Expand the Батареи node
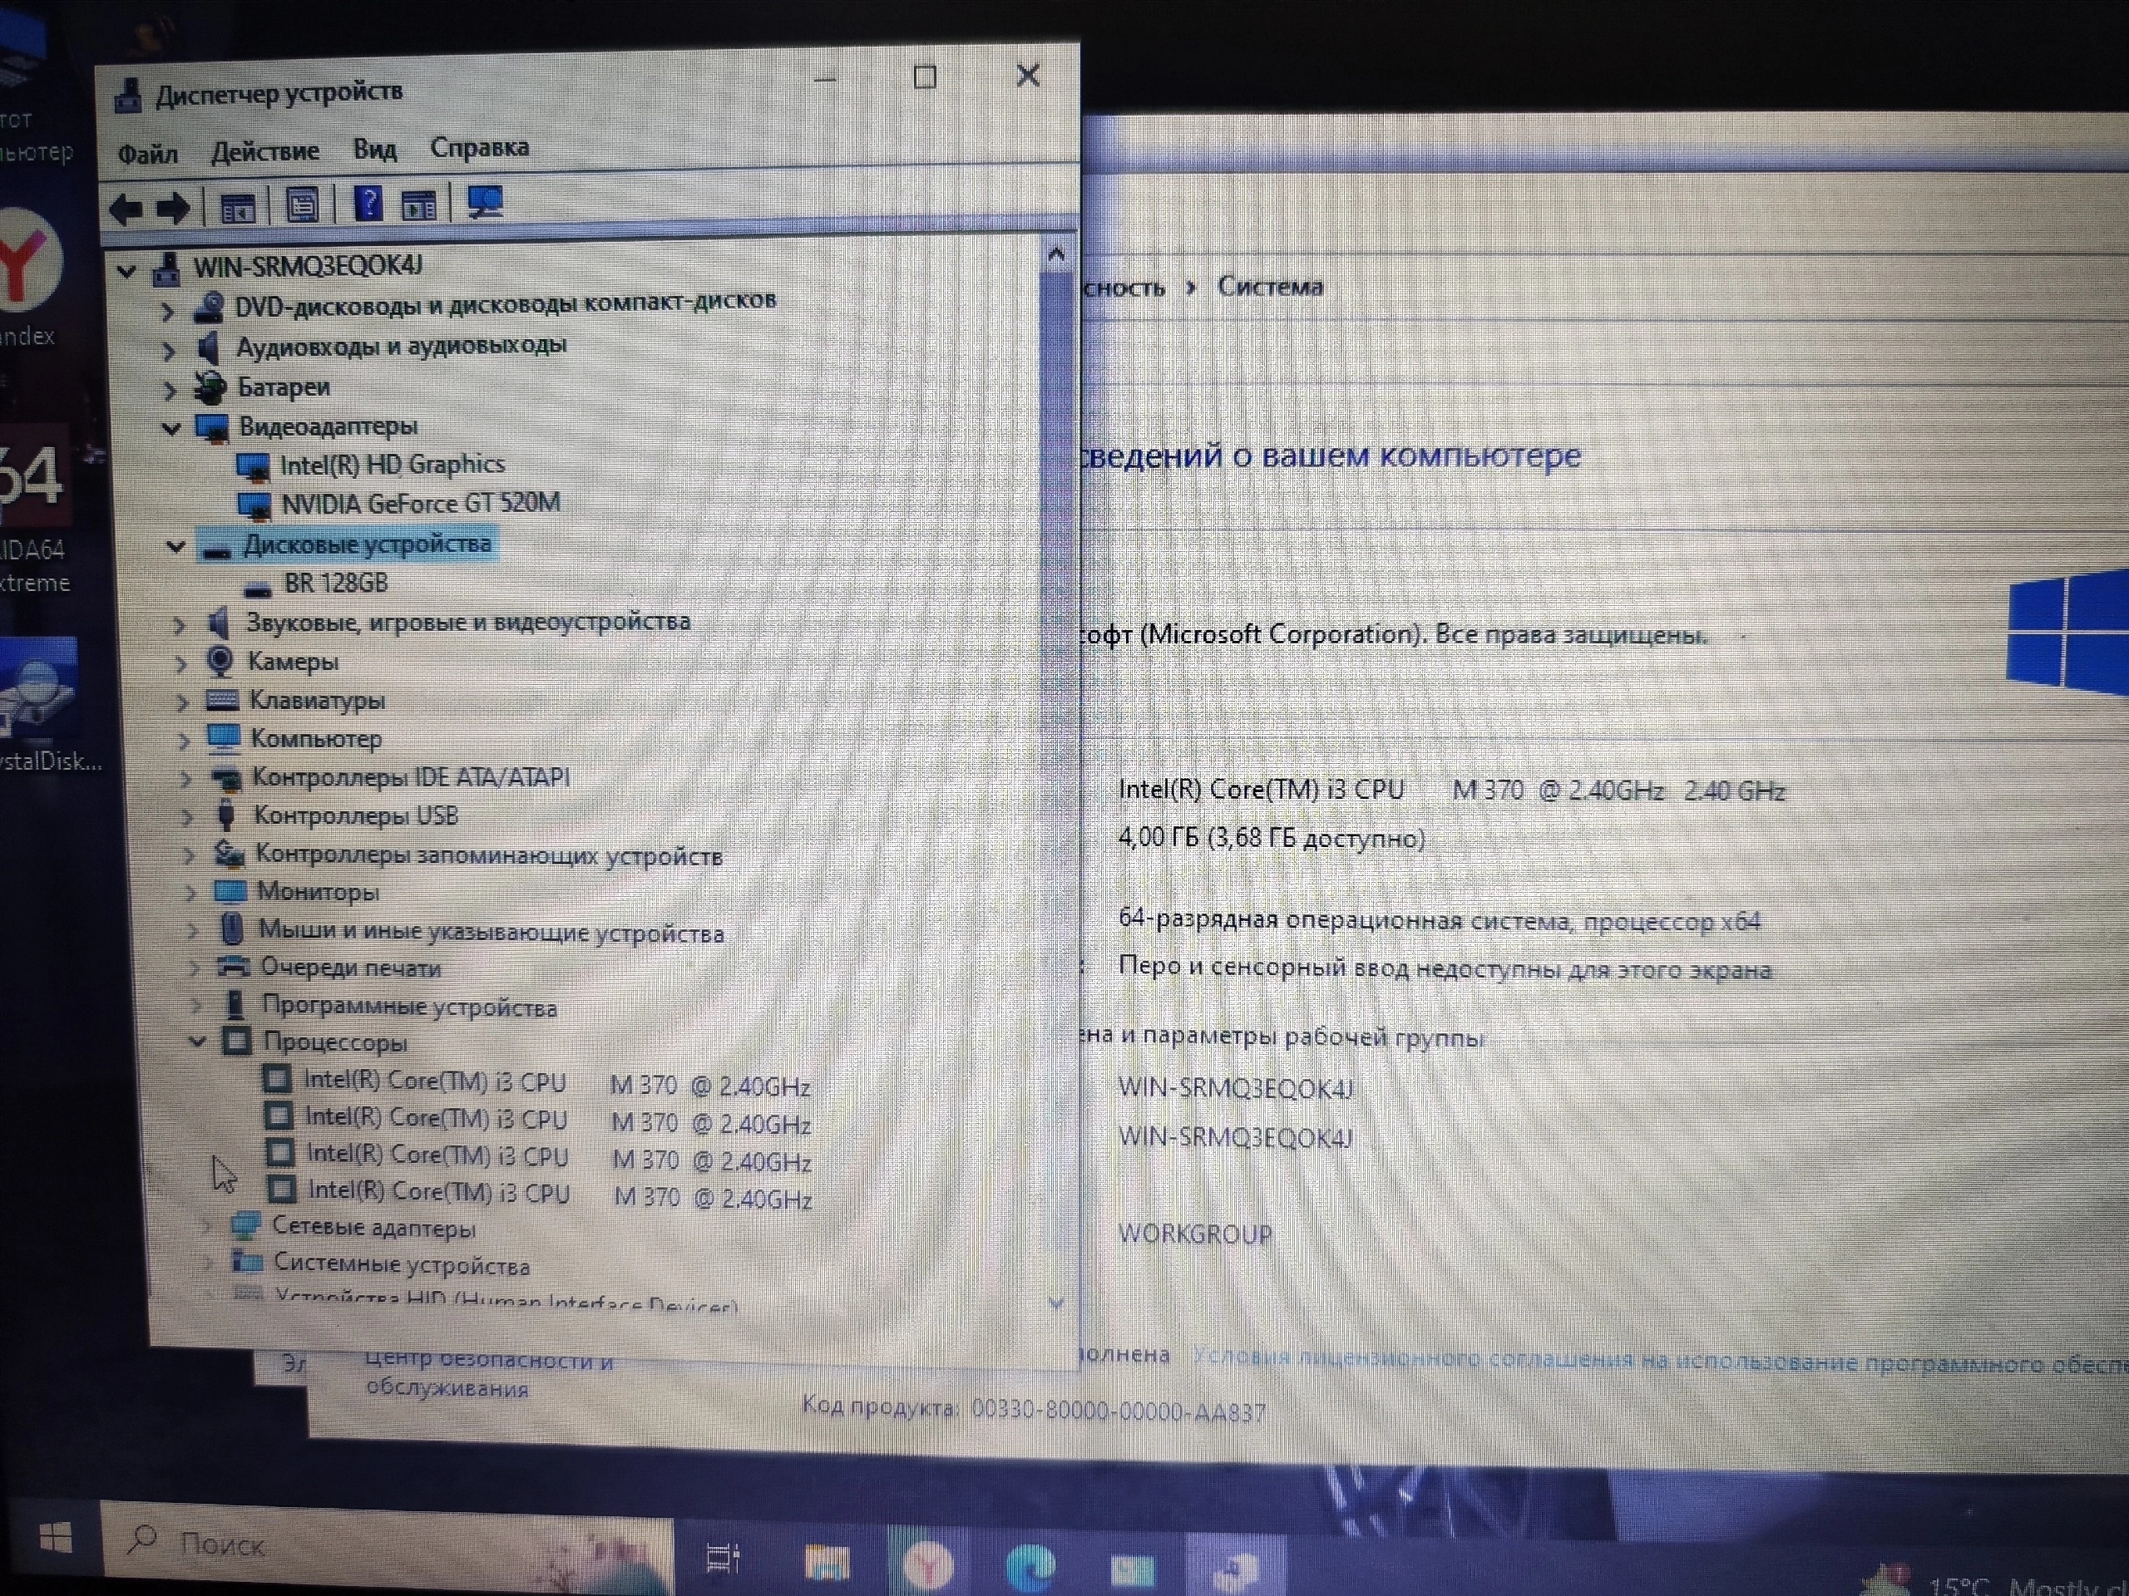The image size is (2129, 1596). click(171, 390)
